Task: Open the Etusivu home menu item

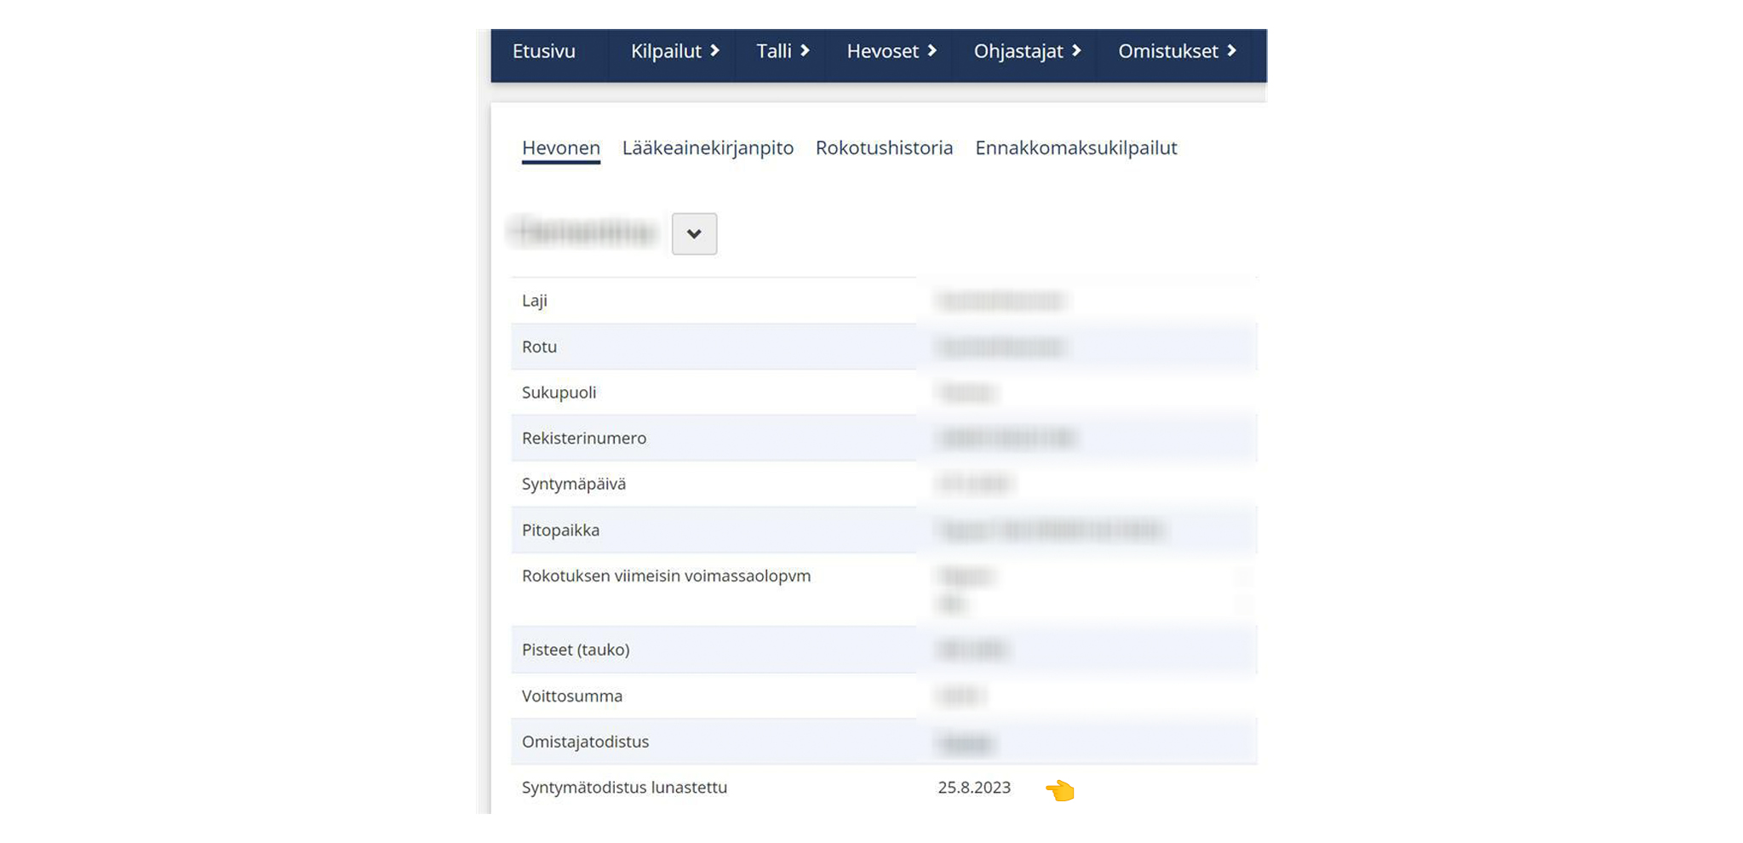Action: 543,52
